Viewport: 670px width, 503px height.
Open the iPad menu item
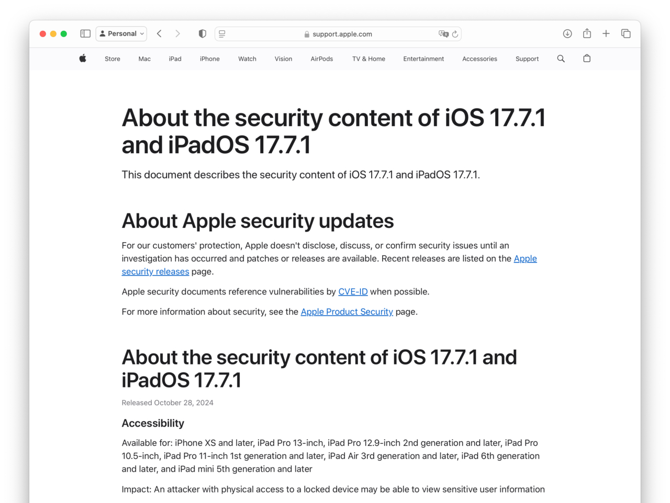tap(175, 59)
